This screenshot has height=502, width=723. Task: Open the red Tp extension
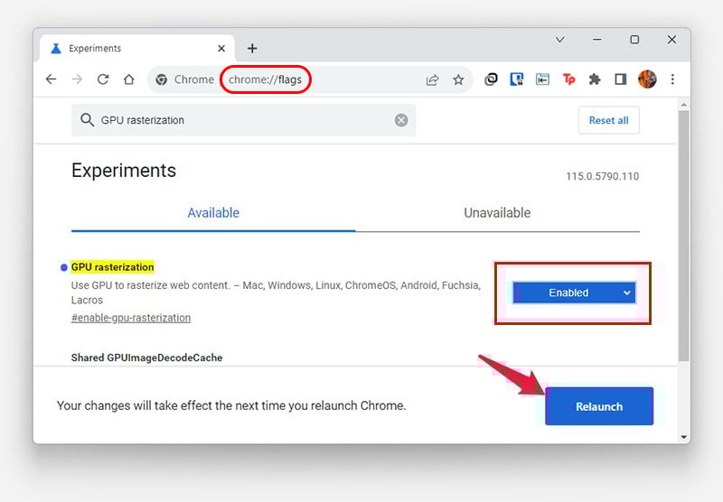tap(569, 79)
